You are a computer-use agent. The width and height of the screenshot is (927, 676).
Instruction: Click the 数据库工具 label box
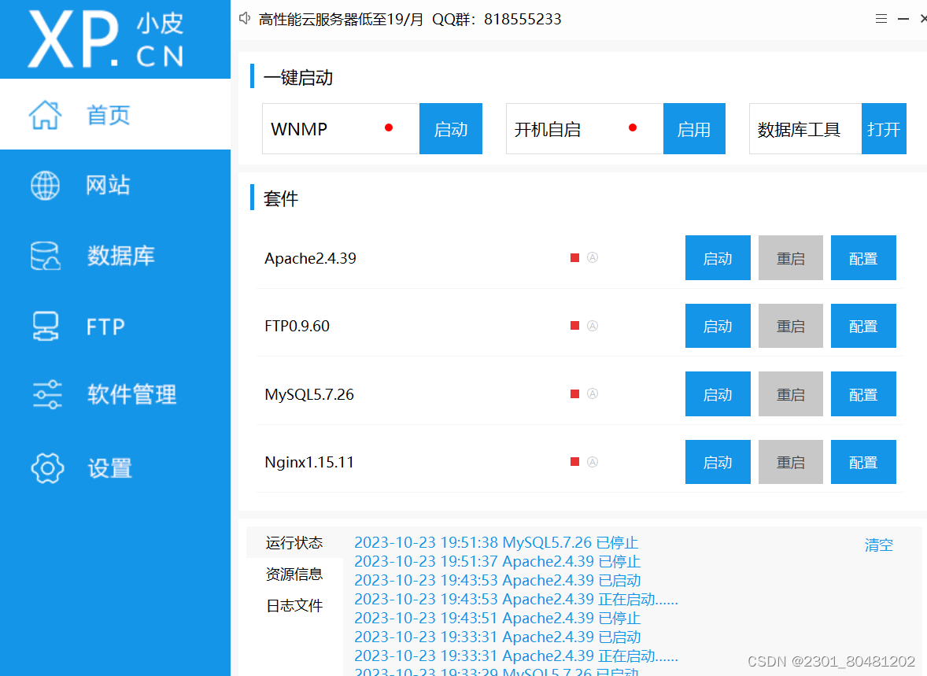pyautogui.click(x=806, y=129)
